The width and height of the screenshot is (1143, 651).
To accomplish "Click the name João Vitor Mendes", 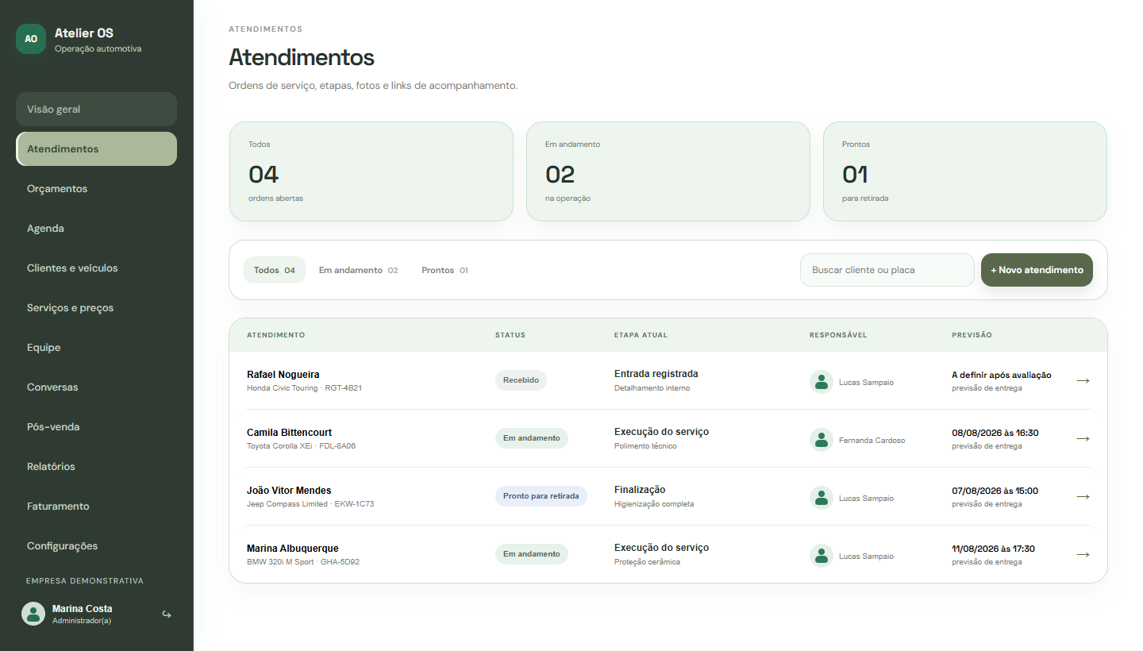I will tap(289, 491).
